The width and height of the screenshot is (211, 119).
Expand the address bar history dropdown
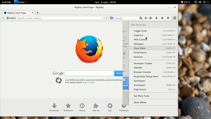pos(104,18)
